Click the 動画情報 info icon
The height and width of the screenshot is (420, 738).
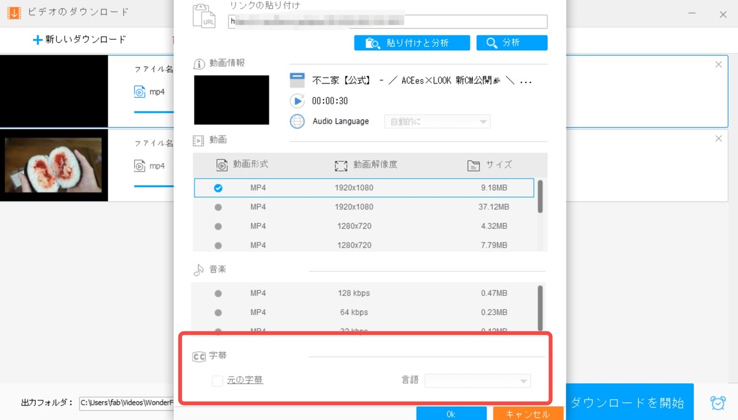(198, 64)
